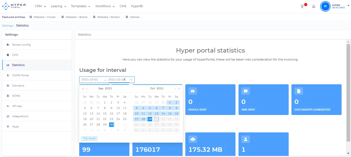Select October 19 in the calendar
The image size is (351, 157).
(150, 119)
